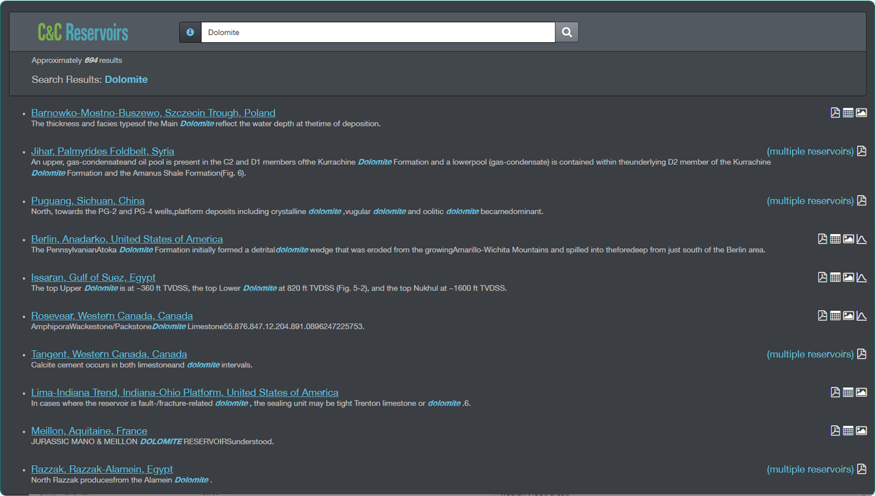Open chart icon for Issaran, Gulf of Suez
This screenshot has height=496, width=875.
[x=861, y=277]
